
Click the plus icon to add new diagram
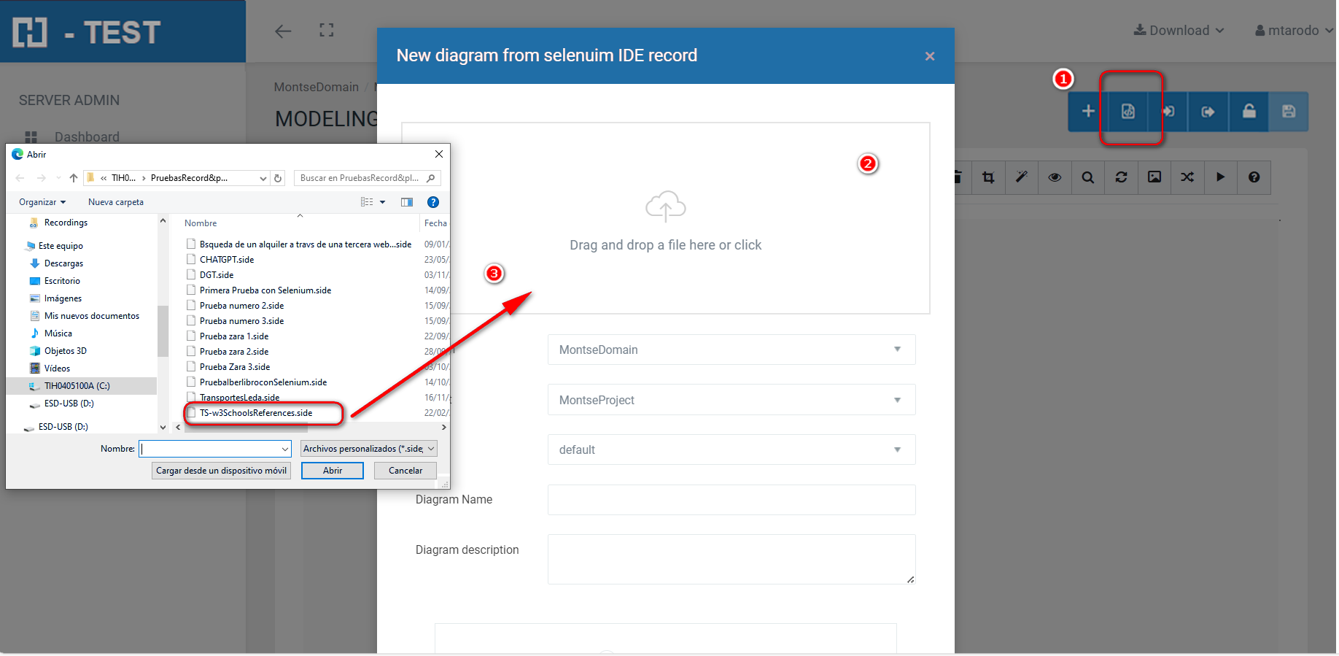[x=1087, y=112]
